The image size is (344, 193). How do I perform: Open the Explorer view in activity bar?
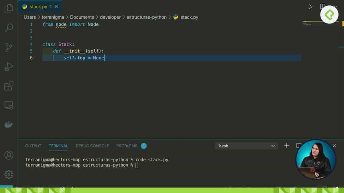9,9
